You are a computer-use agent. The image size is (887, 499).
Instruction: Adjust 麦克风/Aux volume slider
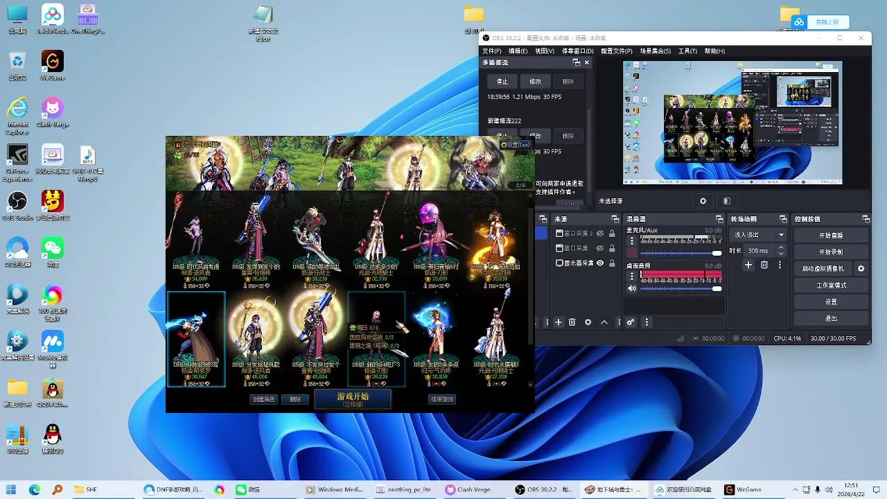tap(681, 253)
